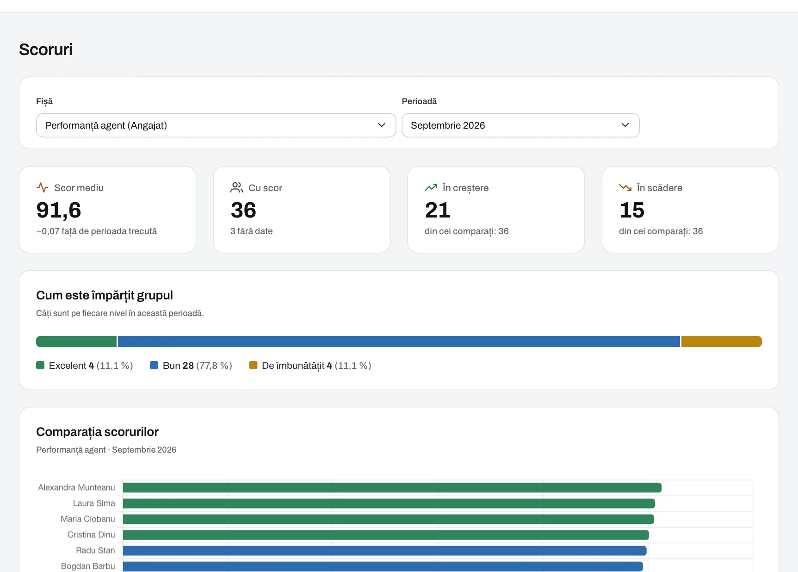Click Maria Ciobanu's score bar
This screenshot has width=798, height=572.
389,519
